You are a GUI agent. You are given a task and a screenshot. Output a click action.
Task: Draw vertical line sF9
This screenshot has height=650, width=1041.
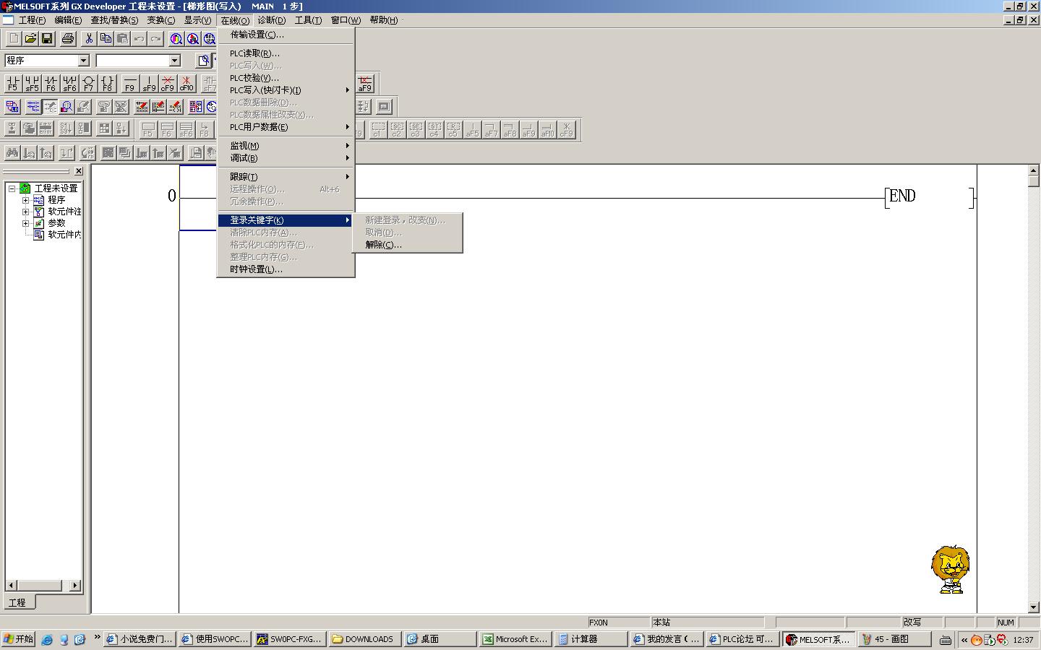[x=149, y=84]
